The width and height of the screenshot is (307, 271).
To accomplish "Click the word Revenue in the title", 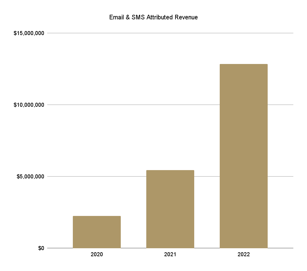I will [186, 17].
